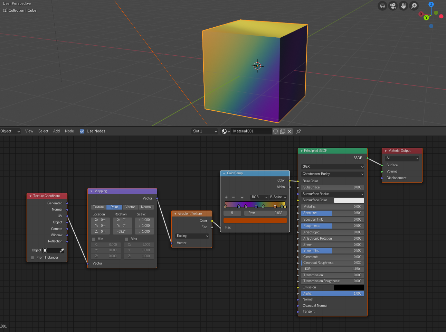This screenshot has width=446, height=332.
Task: Toggle orthographic grid view icon in viewport
Action: pos(382,6)
